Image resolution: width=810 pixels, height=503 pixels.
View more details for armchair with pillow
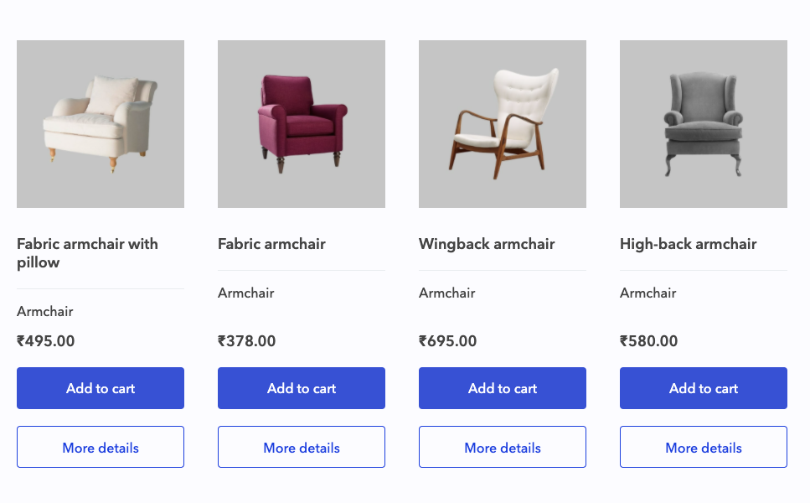pyautogui.click(x=101, y=448)
